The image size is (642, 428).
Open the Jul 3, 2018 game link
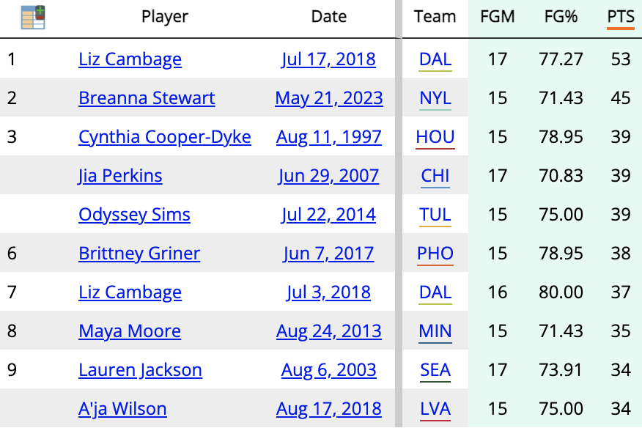click(328, 292)
